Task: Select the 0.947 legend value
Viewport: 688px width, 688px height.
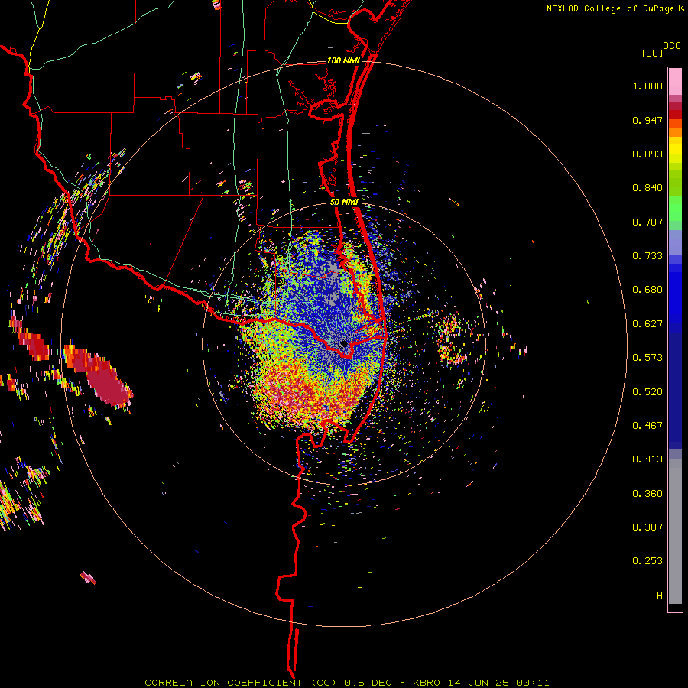Action: [x=647, y=120]
